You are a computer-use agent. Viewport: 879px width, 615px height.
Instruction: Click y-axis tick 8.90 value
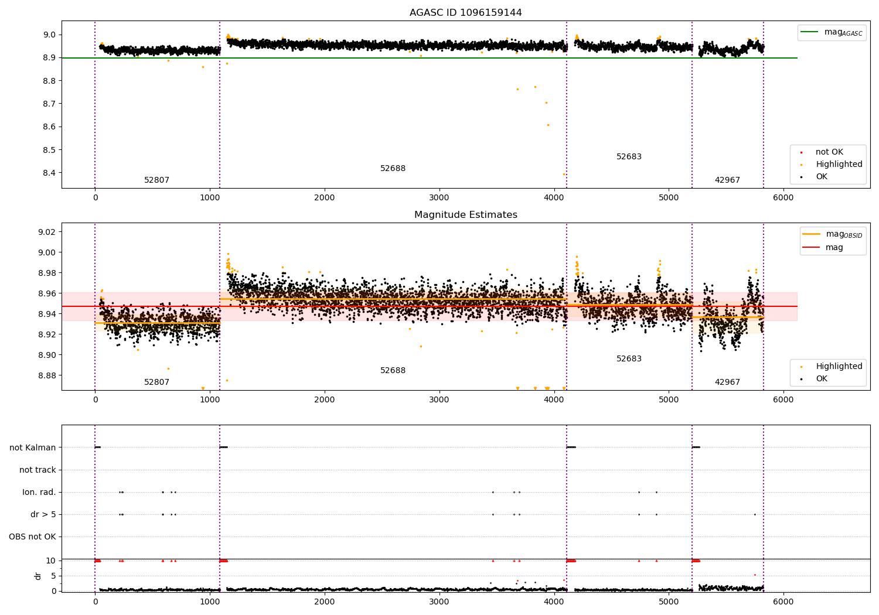coord(48,355)
